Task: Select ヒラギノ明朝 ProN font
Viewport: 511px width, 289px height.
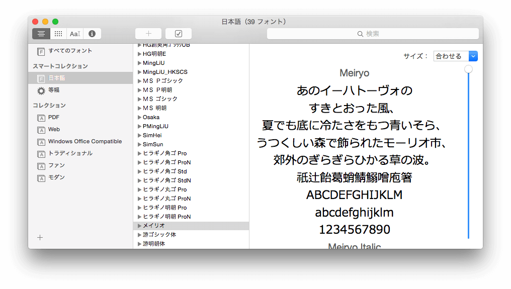Action: pos(191,217)
